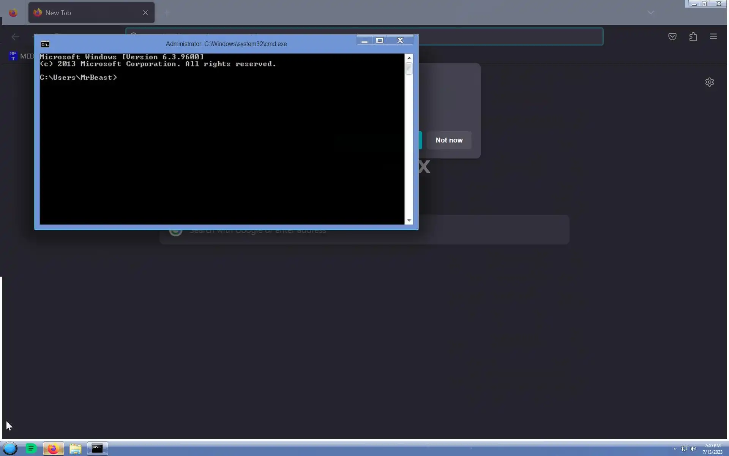The image size is (729, 456).
Task: Click the Firefox View icon at top left
Action: (x=13, y=13)
